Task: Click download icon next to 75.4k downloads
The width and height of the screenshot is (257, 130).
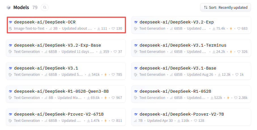Action: coord(214,29)
